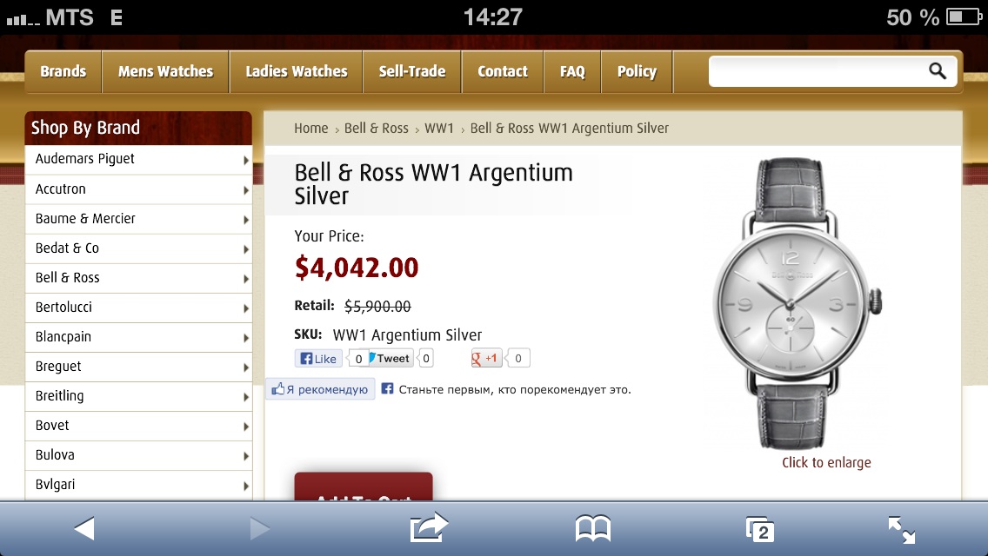Viewport: 988px width, 556px height.
Task: Tap the search magnifier icon
Action: point(938,71)
